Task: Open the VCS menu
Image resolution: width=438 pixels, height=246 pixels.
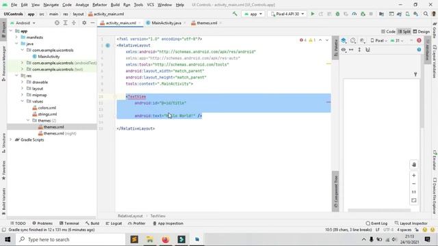Action: click(x=151, y=5)
